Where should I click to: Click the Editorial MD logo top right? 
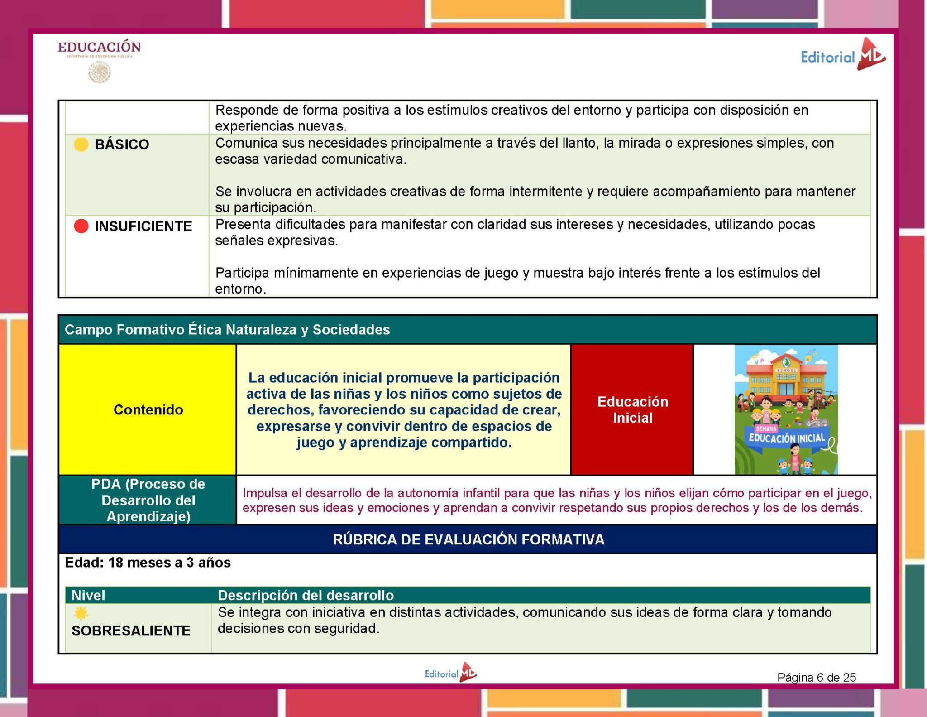point(843,56)
